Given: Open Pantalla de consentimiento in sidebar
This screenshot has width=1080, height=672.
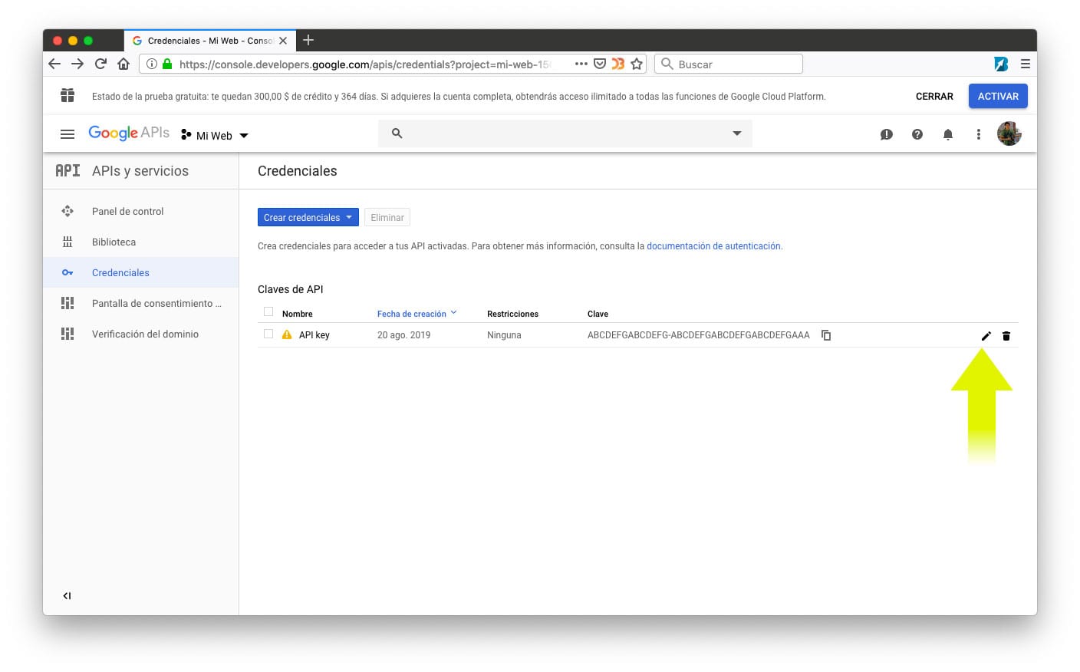Looking at the screenshot, I should tap(141, 303).
